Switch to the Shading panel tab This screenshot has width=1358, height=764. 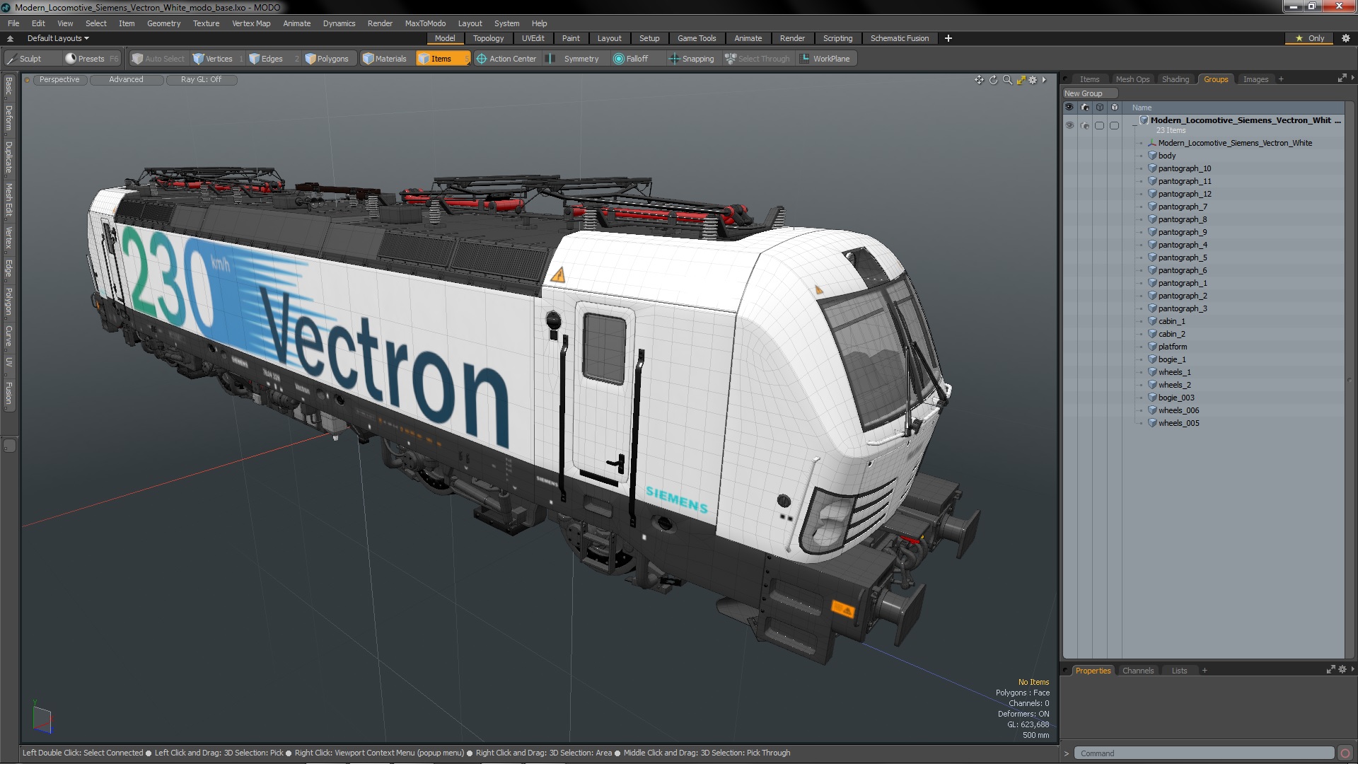(x=1176, y=79)
